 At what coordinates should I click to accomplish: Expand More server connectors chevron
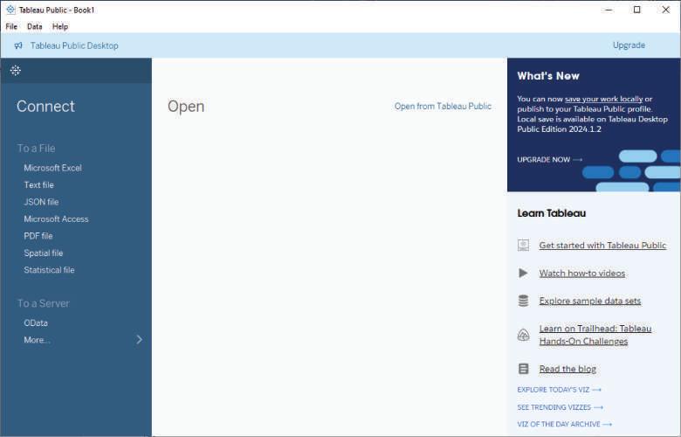pos(139,340)
